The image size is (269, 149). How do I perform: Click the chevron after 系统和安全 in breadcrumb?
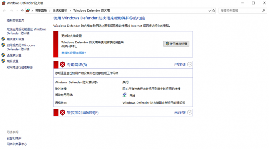coord(70,11)
